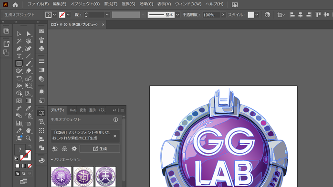
Task: Open the ウィンドウ(W) menu
Action: [x=188, y=4]
